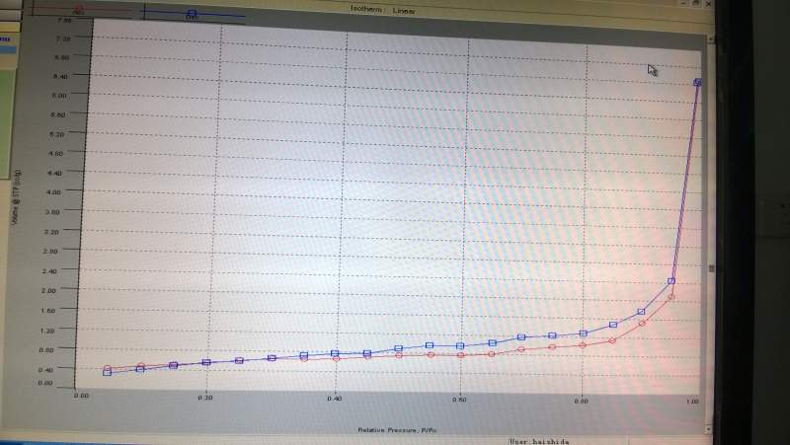
Task: Select the blue square legend entry
Action: pyautogui.click(x=192, y=14)
